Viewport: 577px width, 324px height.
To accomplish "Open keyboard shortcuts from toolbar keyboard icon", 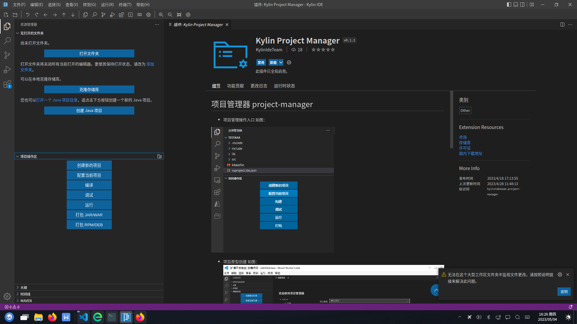I will 139,15.
